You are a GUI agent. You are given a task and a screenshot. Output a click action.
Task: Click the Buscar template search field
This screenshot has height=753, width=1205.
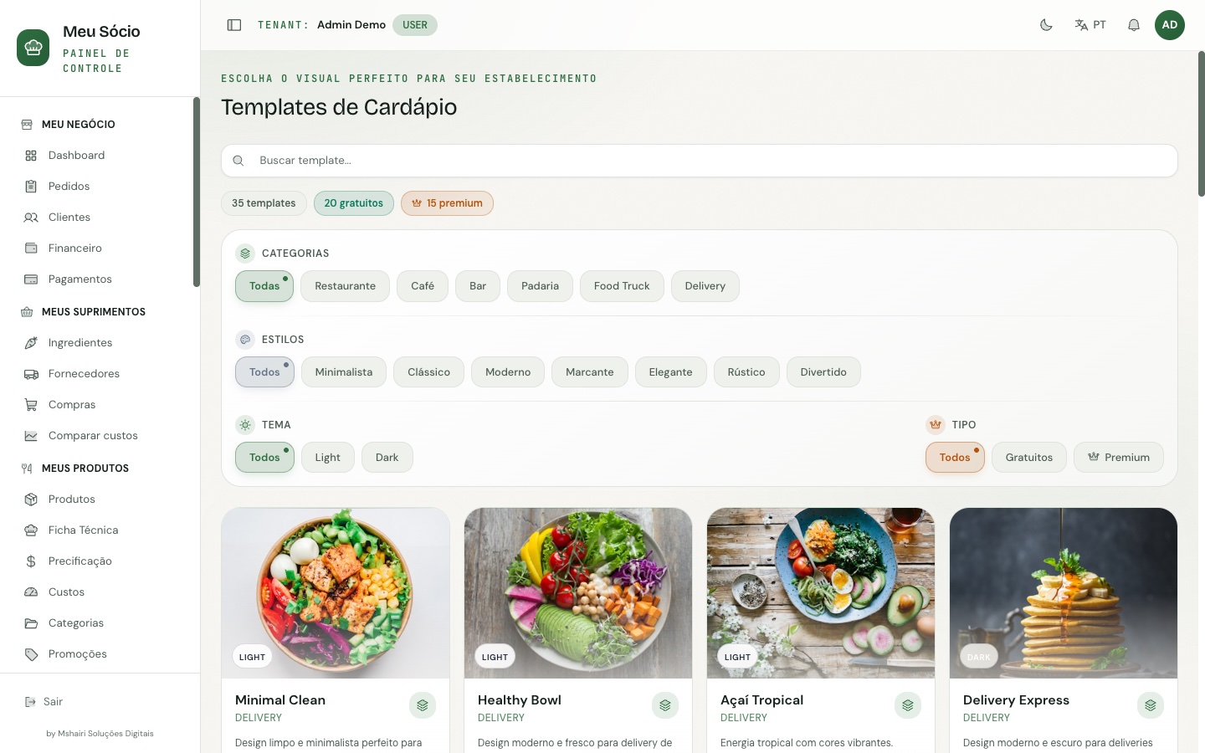click(x=700, y=161)
